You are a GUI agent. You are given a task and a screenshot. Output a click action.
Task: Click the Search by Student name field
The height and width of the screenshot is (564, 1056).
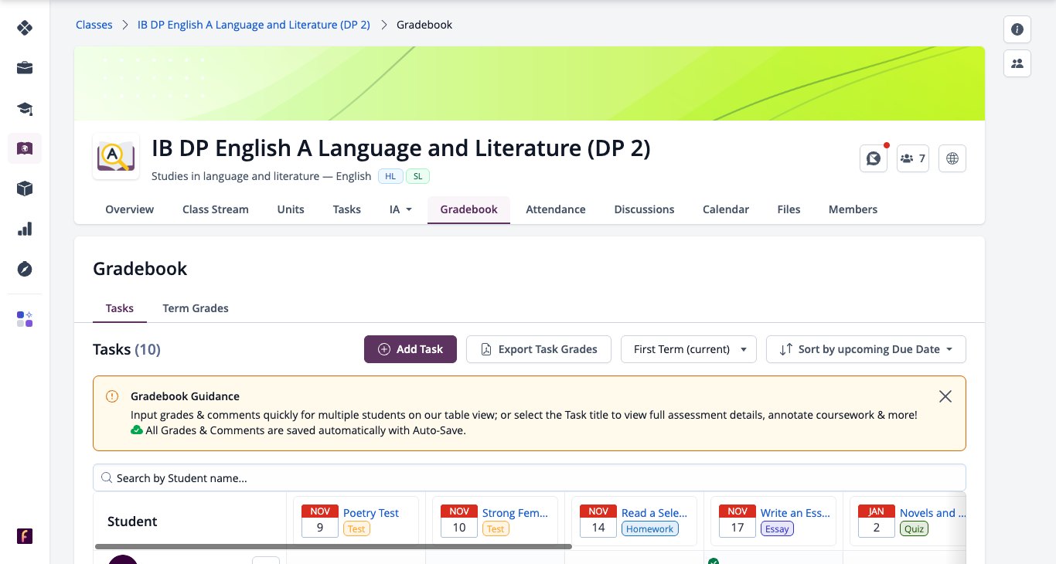(x=530, y=478)
